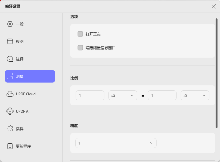220x162 pixels.
Task: Click the puzzle piece icon for 插件
Action: pos(10,129)
